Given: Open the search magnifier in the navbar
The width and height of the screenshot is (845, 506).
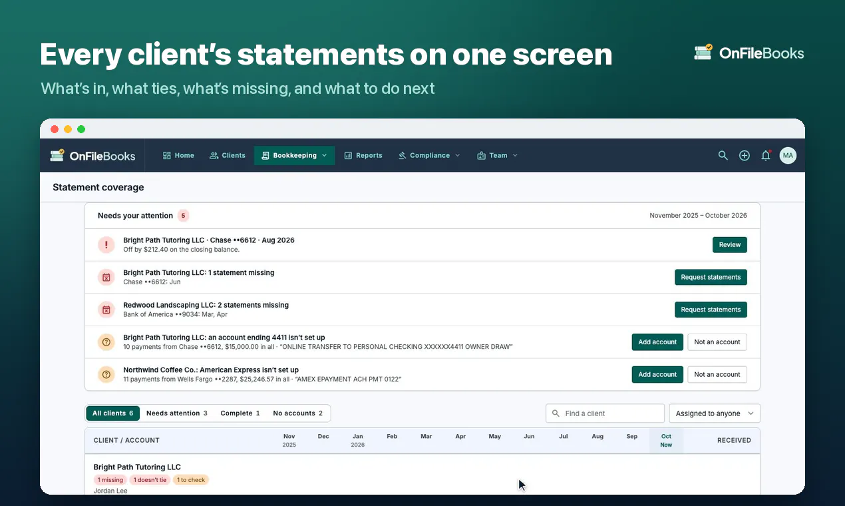Looking at the screenshot, I should (x=723, y=155).
